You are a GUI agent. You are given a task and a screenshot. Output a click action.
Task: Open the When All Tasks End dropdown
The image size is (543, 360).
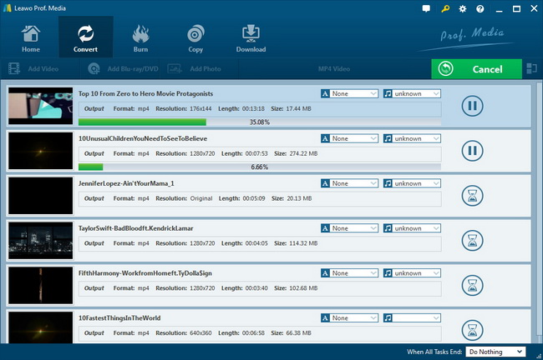(496, 352)
